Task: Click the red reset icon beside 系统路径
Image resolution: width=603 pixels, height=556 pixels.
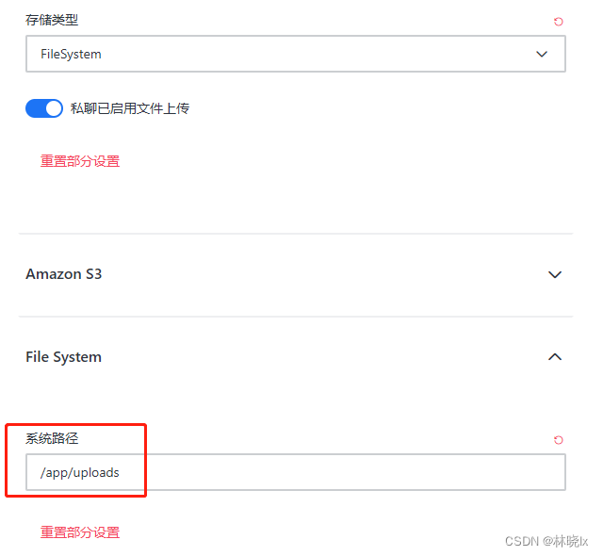Action: [x=559, y=440]
